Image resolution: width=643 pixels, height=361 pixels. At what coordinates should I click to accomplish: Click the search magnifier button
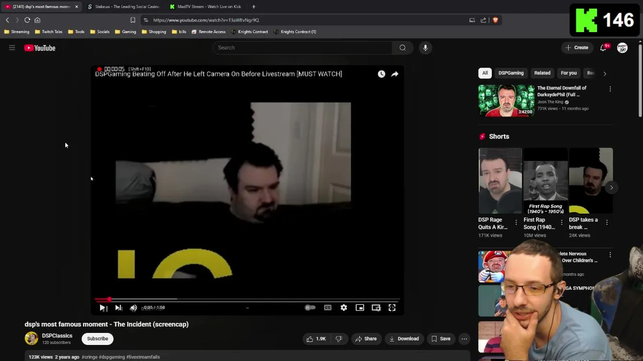click(x=402, y=48)
